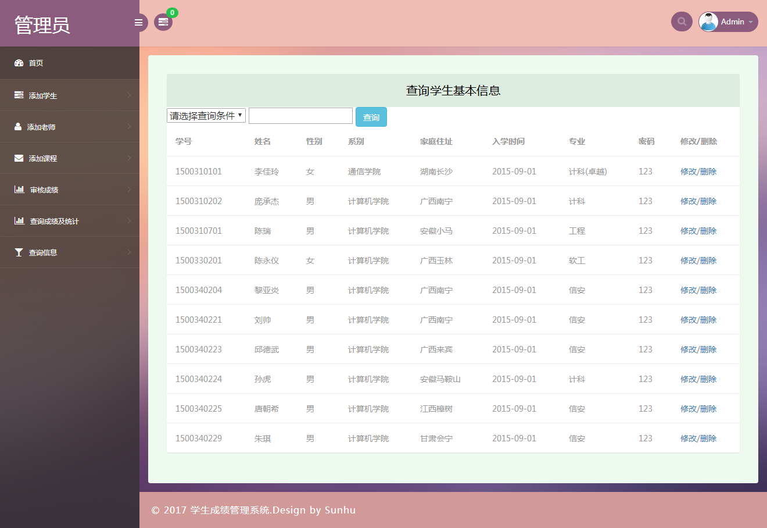Click the Admin username label
Screen dimensions: 767x528
coord(733,22)
